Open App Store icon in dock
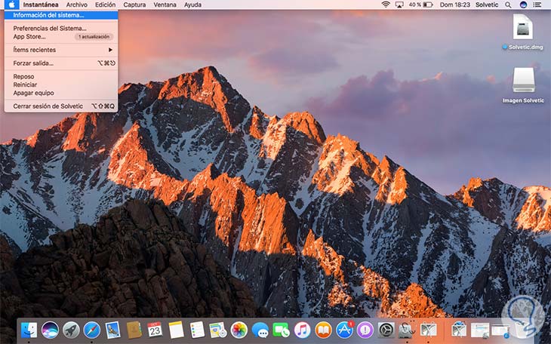551x344 pixels. point(345,330)
